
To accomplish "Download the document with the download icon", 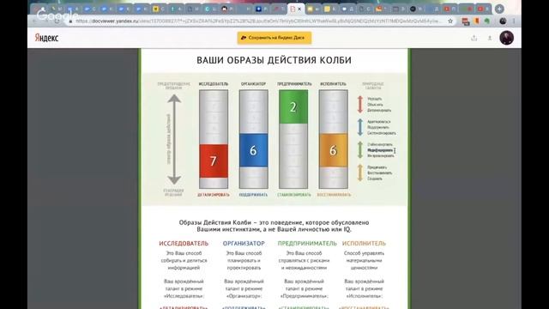I will click(x=490, y=38).
